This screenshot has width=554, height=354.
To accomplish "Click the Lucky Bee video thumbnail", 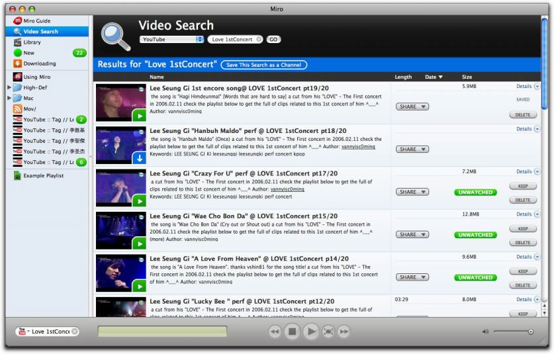I will pos(121,306).
